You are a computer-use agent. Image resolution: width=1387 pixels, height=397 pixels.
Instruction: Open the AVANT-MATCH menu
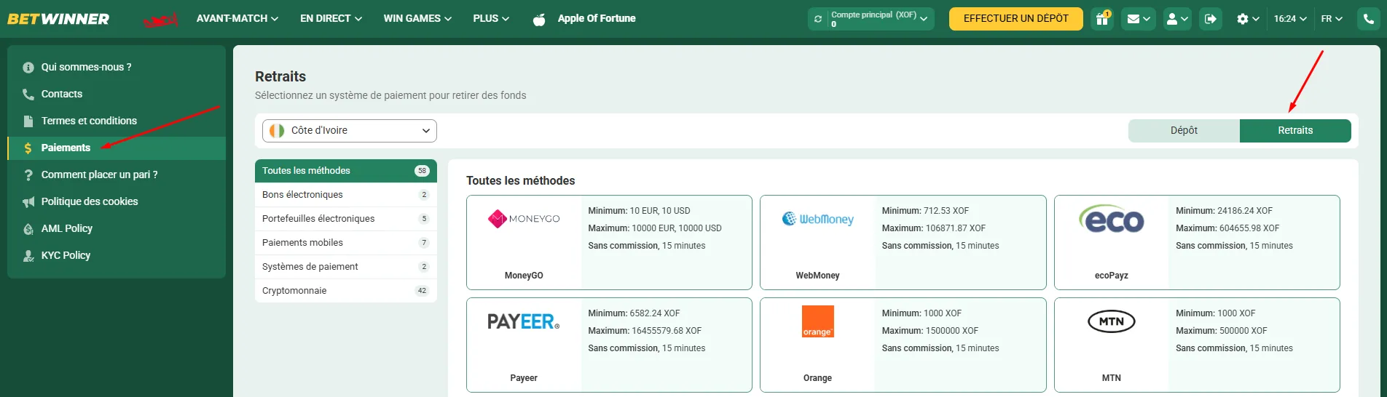[x=237, y=19]
